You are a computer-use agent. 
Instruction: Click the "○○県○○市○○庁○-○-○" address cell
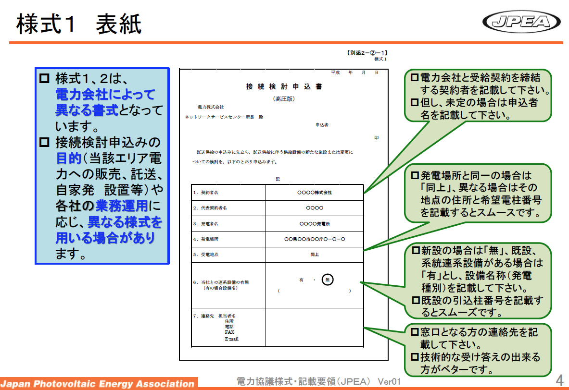tap(315, 239)
